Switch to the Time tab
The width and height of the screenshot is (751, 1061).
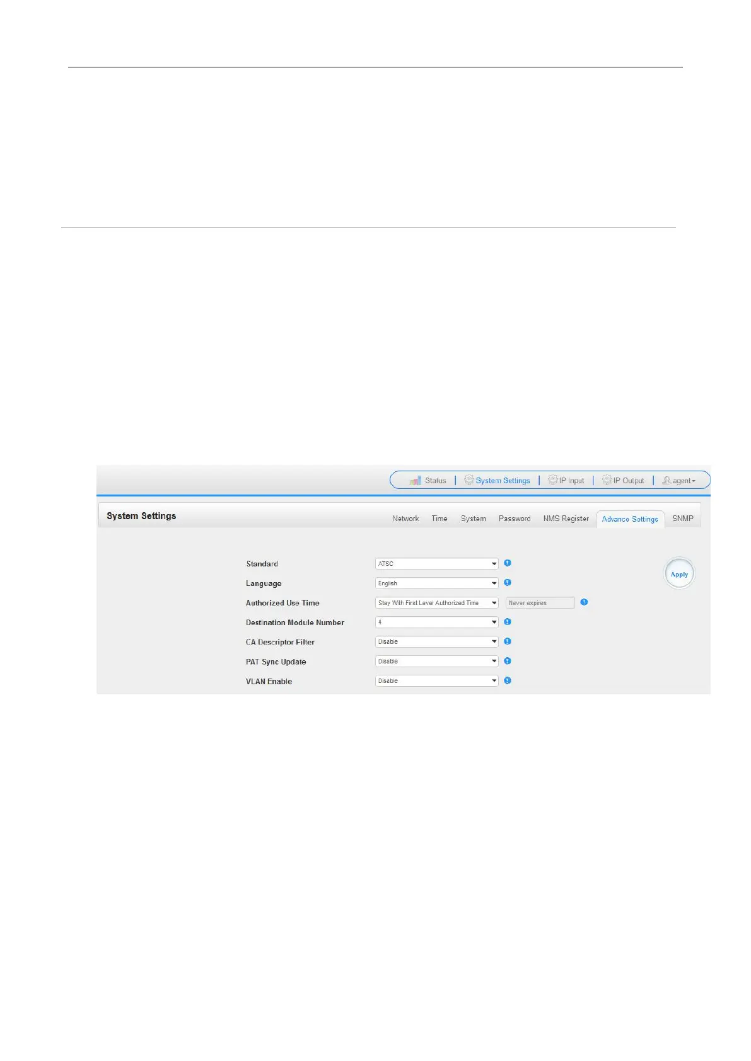[x=440, y=519]
